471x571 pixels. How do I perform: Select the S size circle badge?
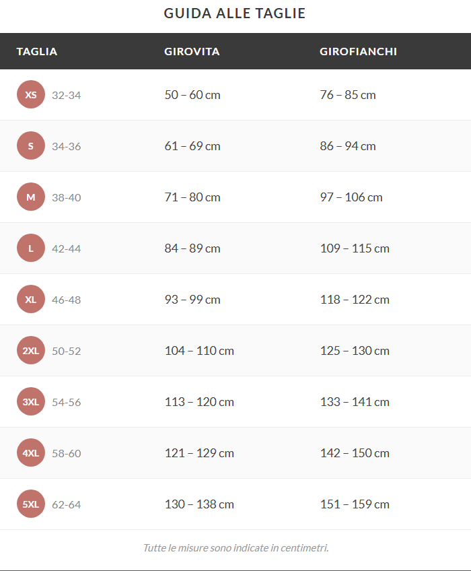click(x=31, y=145)
